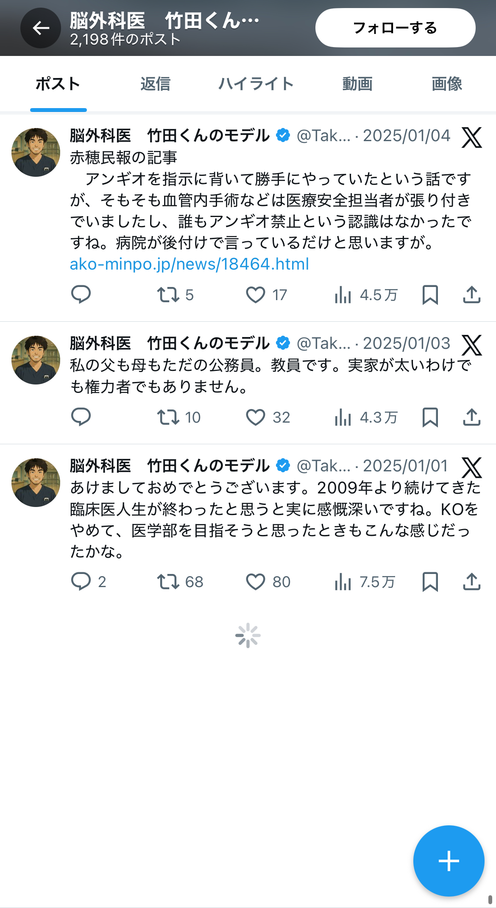
Task: Tap the blue compose new post button
Action: (x=449, y=861)
